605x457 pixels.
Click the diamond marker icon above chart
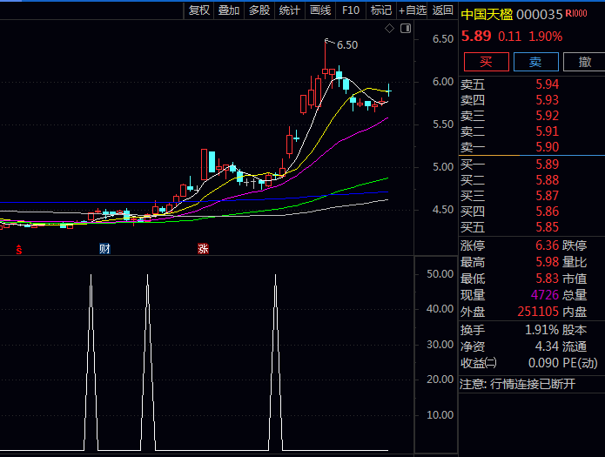390,29
